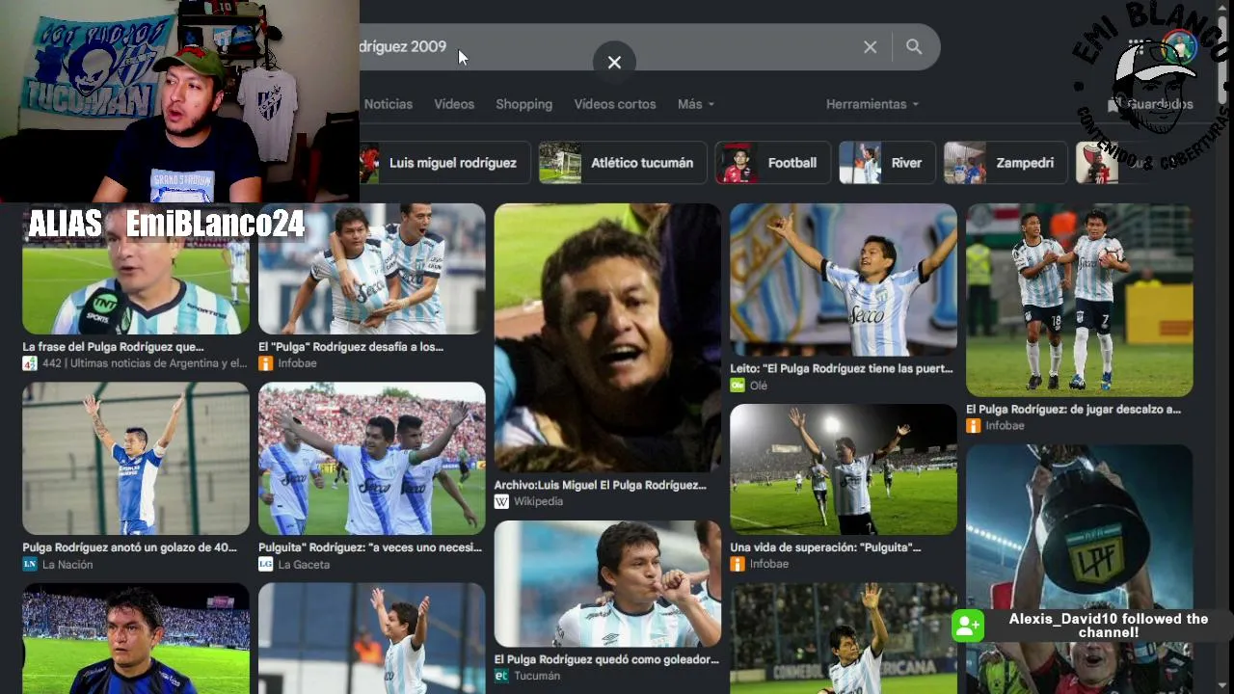
Task: Select the 'River' suggestion chip
Action: (886, 163)
